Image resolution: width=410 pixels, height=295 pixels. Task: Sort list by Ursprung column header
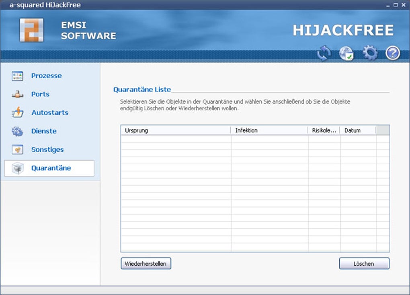point(175,130)
